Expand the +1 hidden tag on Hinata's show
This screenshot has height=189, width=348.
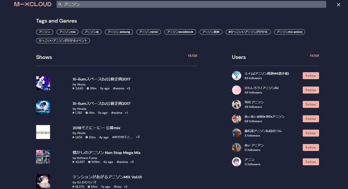126,113
